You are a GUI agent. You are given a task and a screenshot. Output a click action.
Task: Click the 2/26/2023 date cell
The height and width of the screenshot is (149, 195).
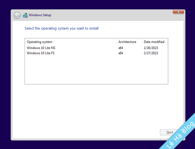coord(151,48)
